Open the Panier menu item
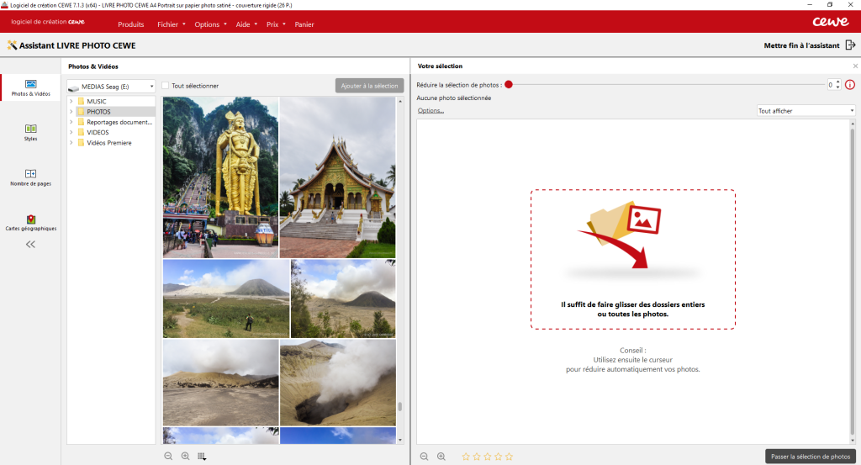The image size is (861, 465). click(x=304, y=24)
